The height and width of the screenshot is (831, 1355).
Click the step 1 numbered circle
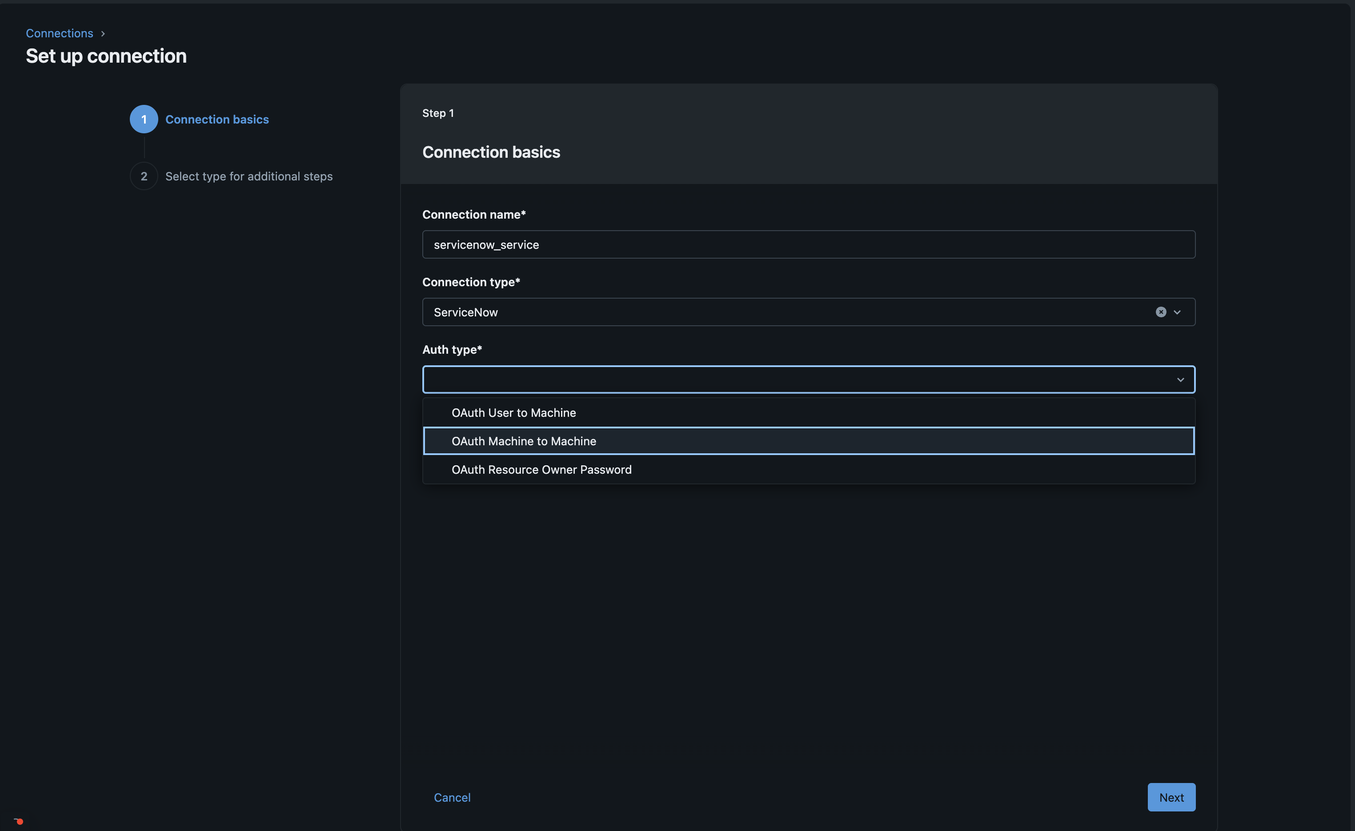point(144,119)
